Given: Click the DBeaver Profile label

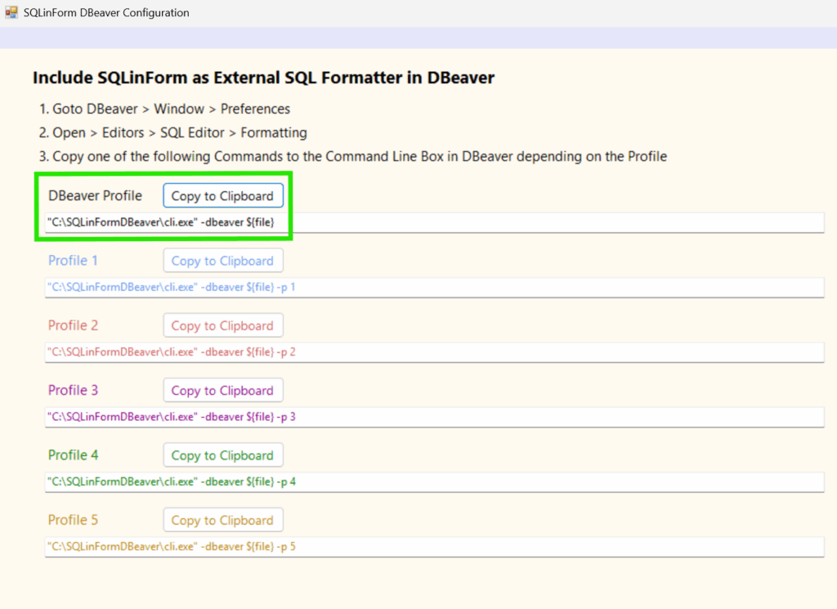Looking at the screenshot, I should tap(95, 195).
